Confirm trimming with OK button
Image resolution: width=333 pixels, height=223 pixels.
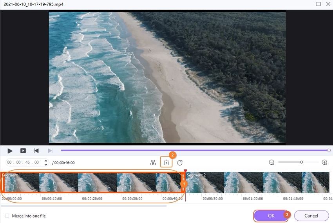[271, 216]
